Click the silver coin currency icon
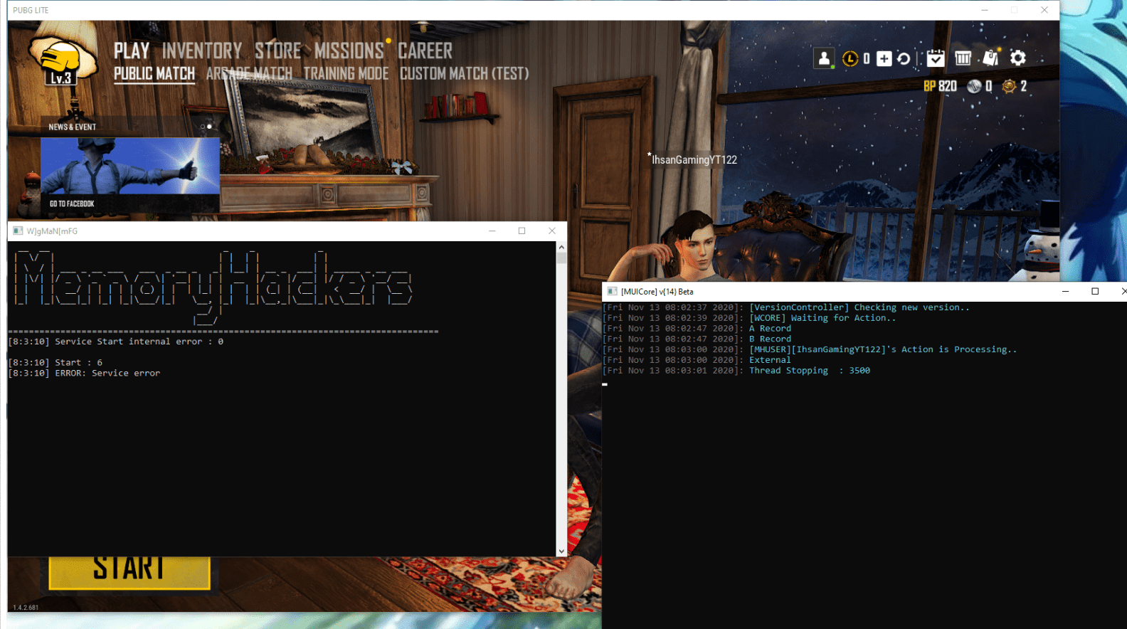 pyautogui.click(x=974, y=86)
